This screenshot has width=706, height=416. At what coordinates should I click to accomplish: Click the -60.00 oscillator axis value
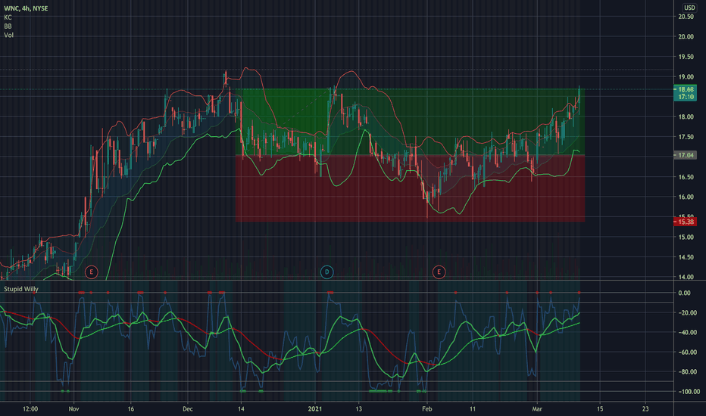coord(687,352)
